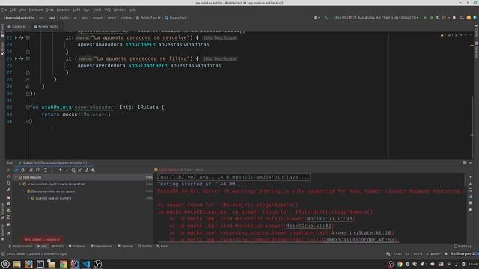Open Build tool window
Viewport: 479px width, 269px height.
[x=162, y=246]
